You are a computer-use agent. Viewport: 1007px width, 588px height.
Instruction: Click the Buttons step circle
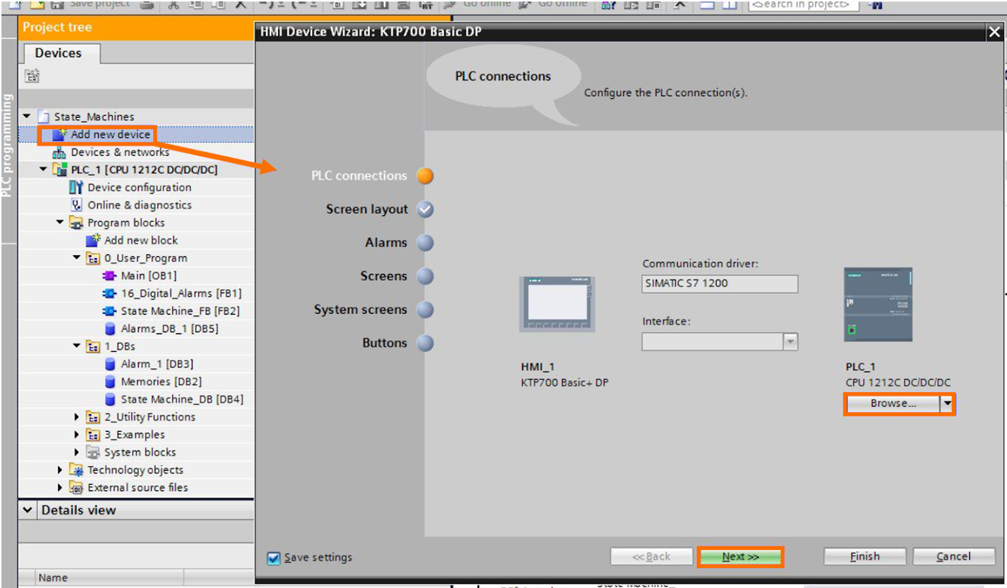pos(425,343)
